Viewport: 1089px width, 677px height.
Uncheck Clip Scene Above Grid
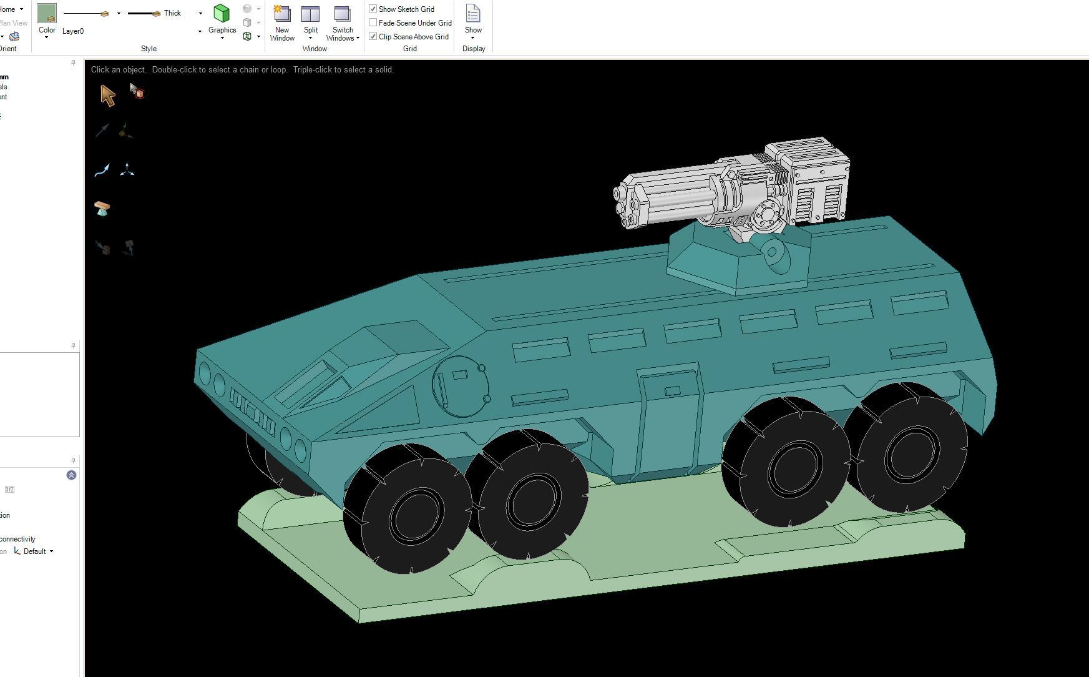click(x=373, y=36)
